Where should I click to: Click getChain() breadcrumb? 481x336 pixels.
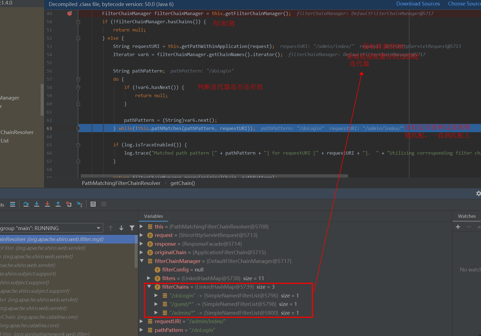[x=183, y=183]
